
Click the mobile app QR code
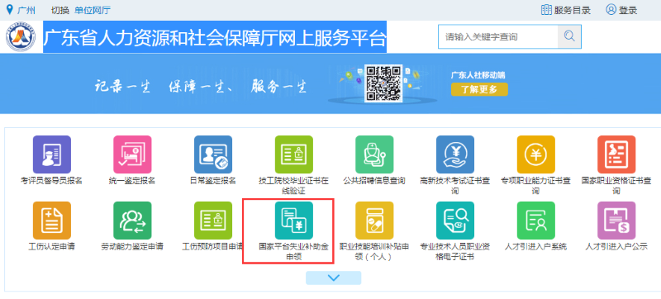[383, 83]
